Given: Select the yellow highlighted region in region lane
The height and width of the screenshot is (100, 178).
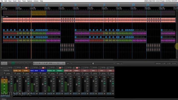Looking at the screenshot, I should tap(39, 13).
